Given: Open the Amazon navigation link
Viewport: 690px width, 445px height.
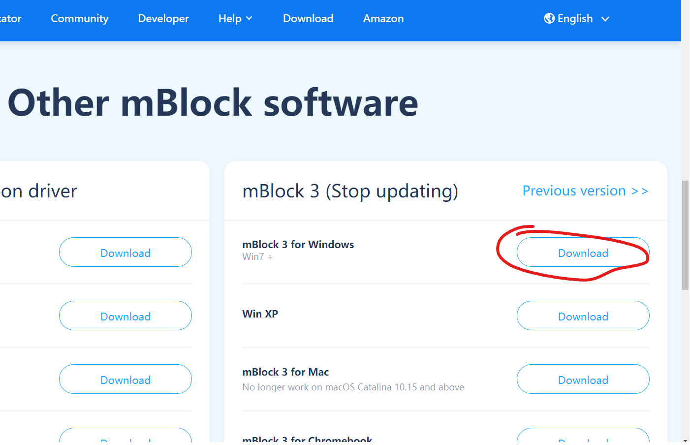Looking at the screenshot, I should pos(383,19).
